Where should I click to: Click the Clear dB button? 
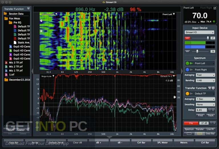[77, 142]
